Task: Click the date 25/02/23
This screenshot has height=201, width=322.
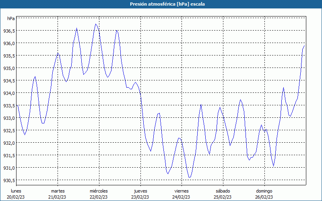Action: (223, 197)
